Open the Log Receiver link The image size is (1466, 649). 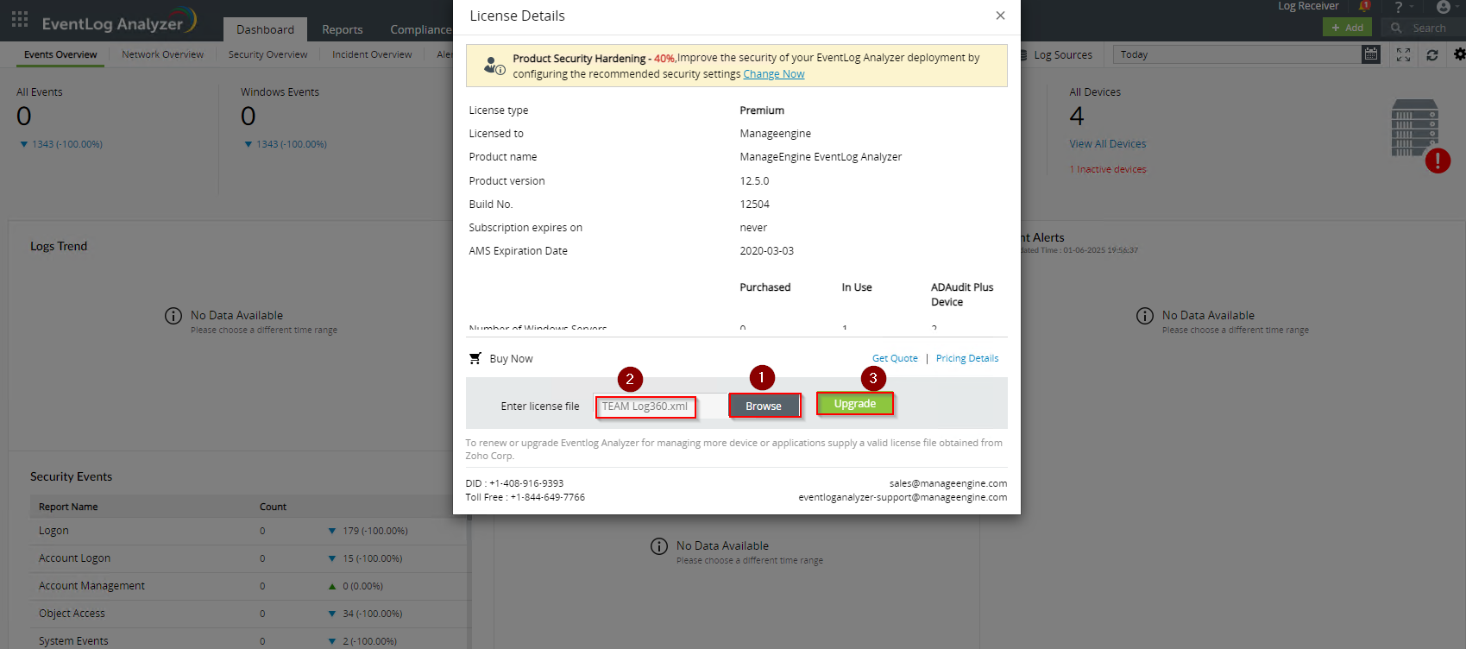coord(1308,6)
